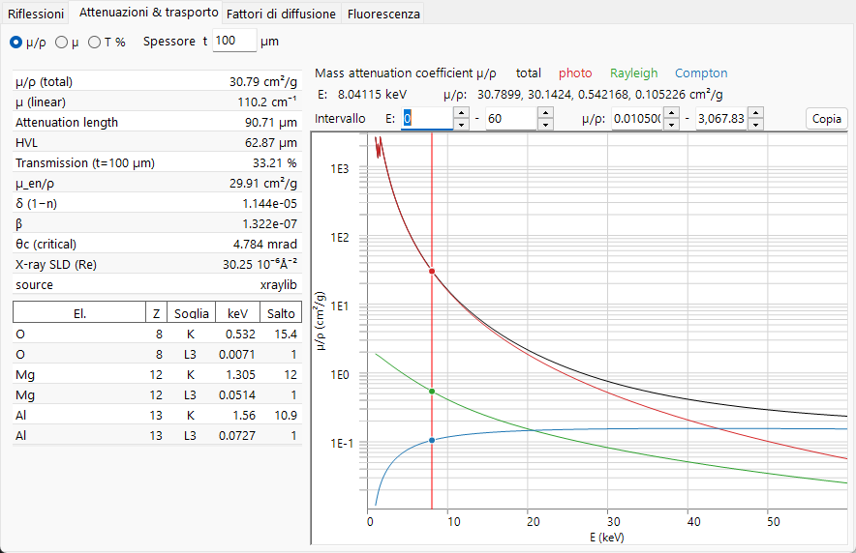Click the green Rayleigh marker on the plot

[x=432, y=392]
